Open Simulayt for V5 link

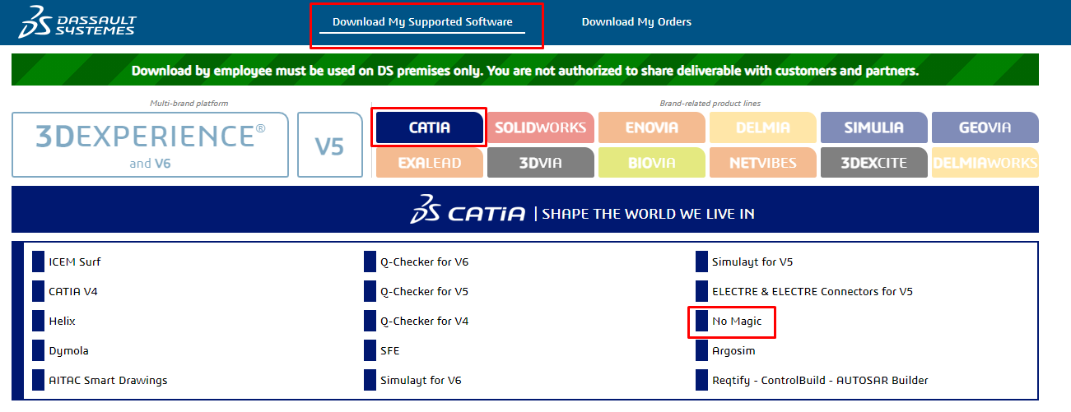click(752, 262)
